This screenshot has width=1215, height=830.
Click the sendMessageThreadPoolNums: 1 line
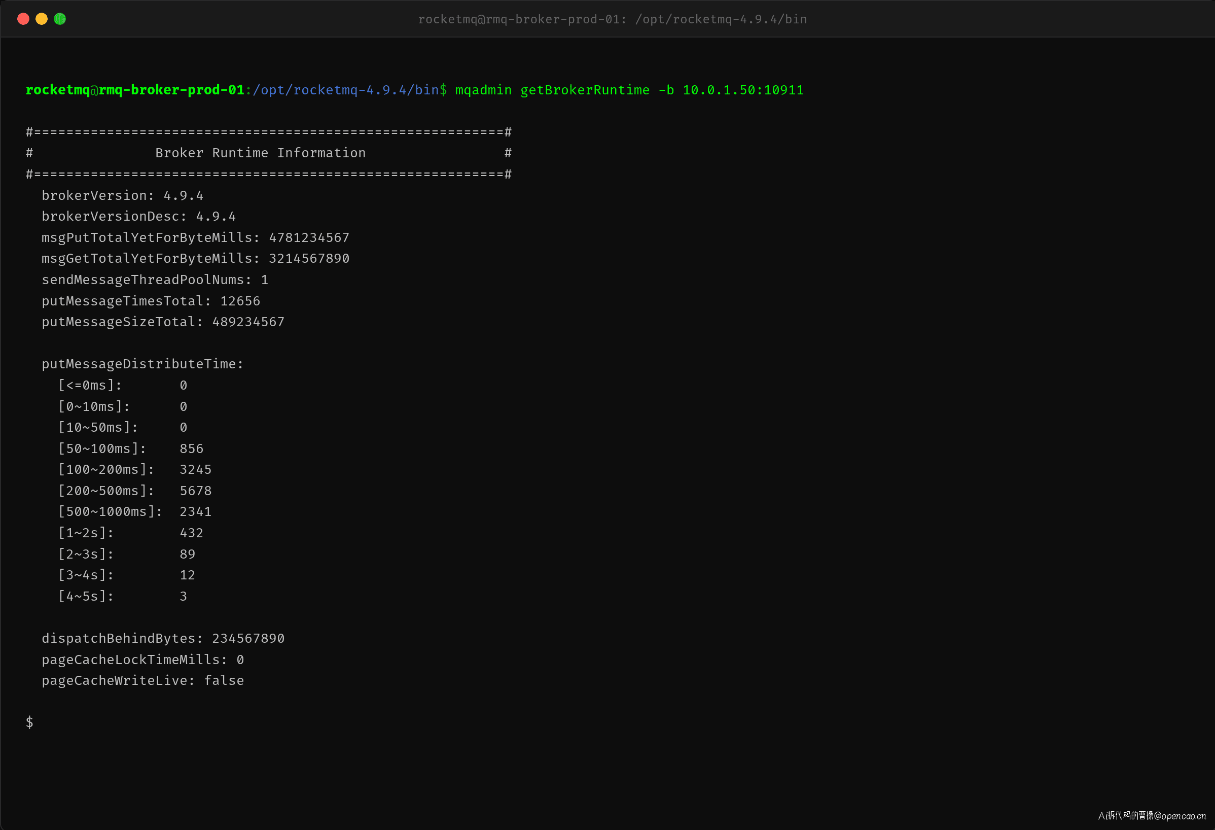pos(155,280)
